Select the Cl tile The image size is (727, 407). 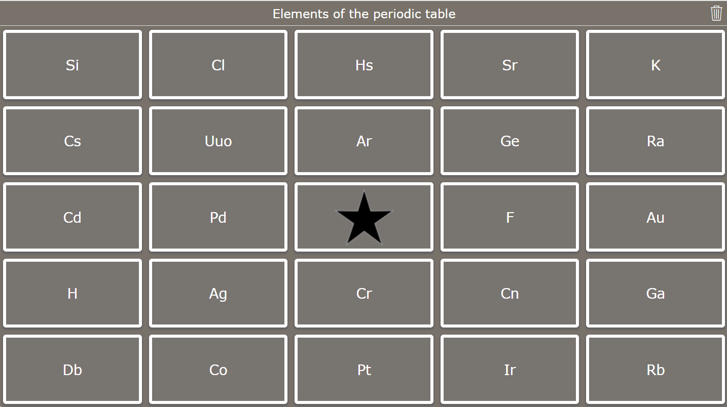click(x=218, y=65)
